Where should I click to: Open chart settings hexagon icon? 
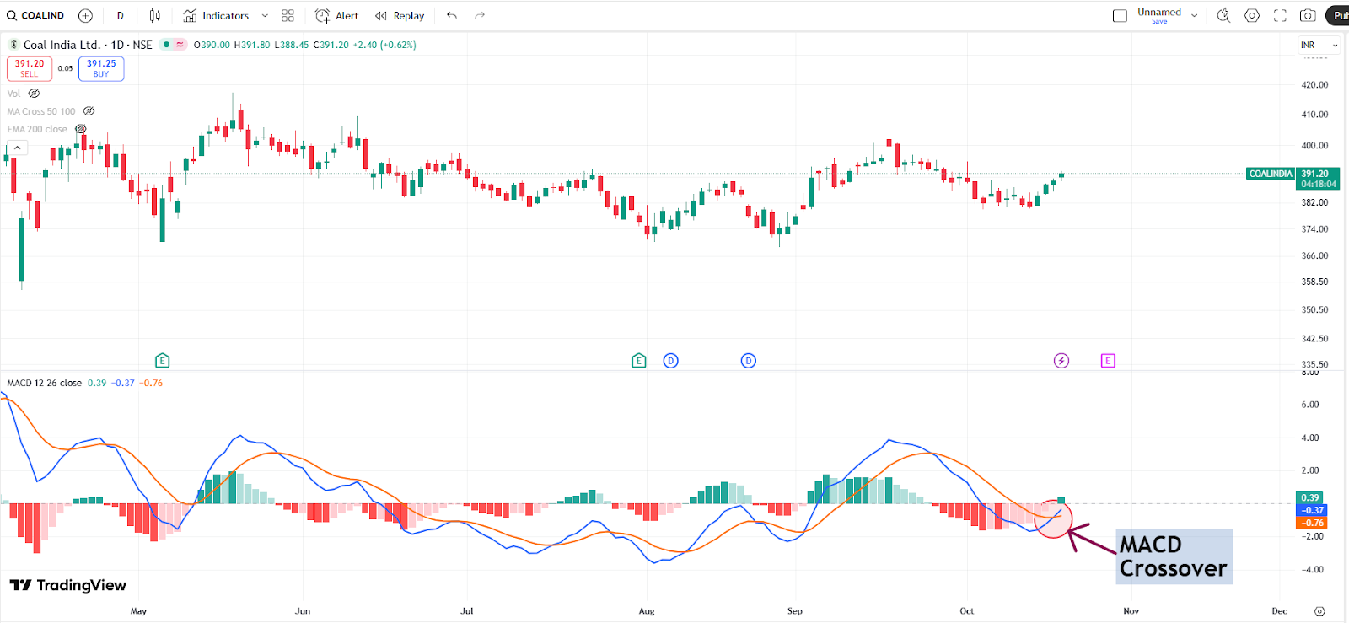(x=1252, y=16)
